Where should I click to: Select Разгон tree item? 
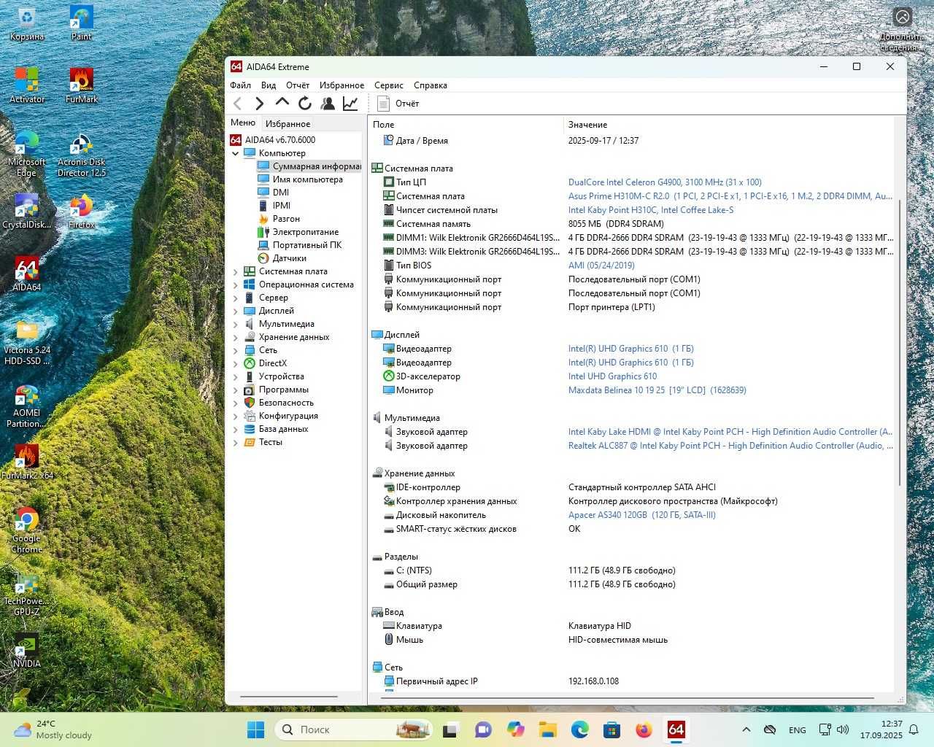pyautogui.click(x=279, y=219)
